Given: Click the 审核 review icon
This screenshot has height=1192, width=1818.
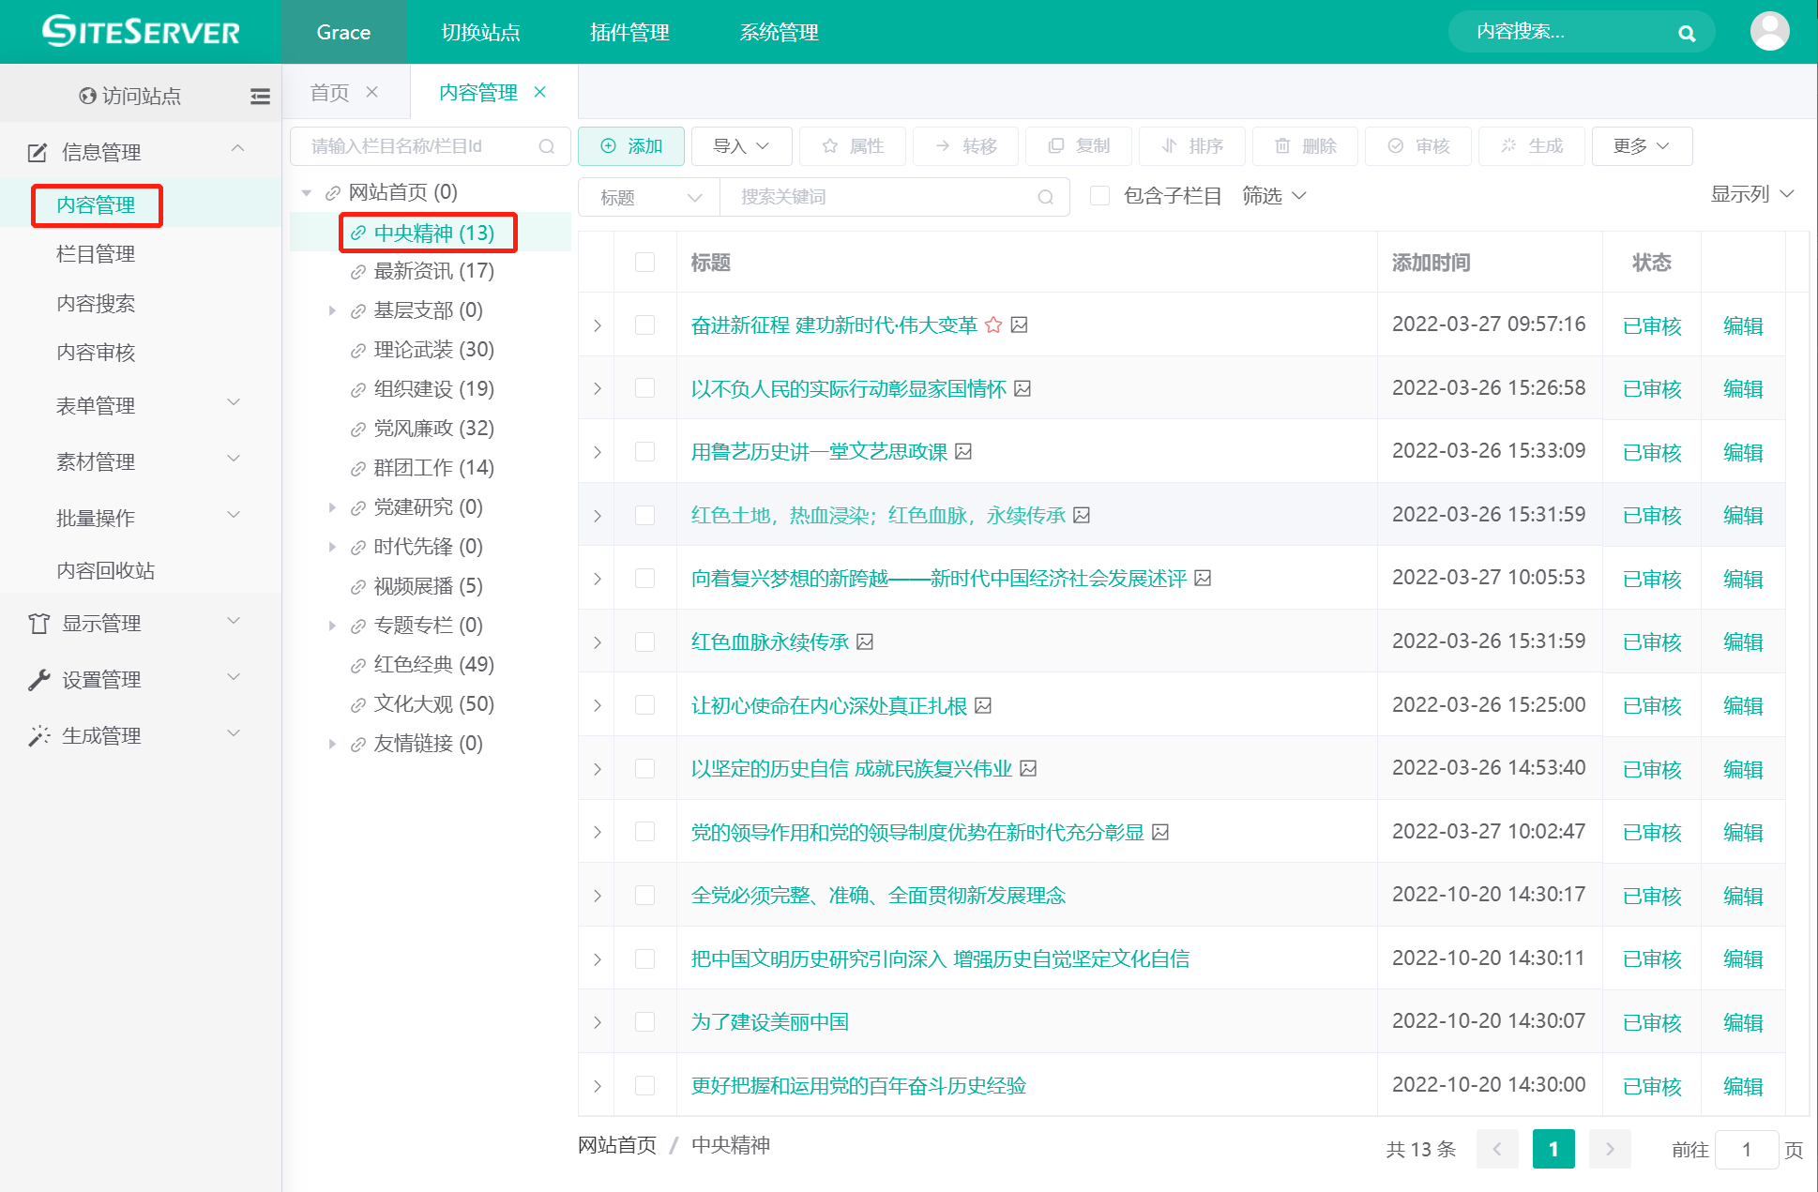Looking at the screenshot, I should 1395,146.
